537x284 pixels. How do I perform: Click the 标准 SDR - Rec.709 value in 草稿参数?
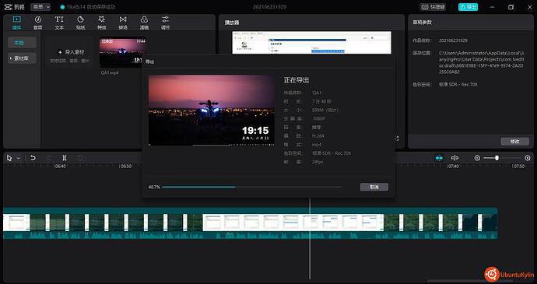click(458, 84)
